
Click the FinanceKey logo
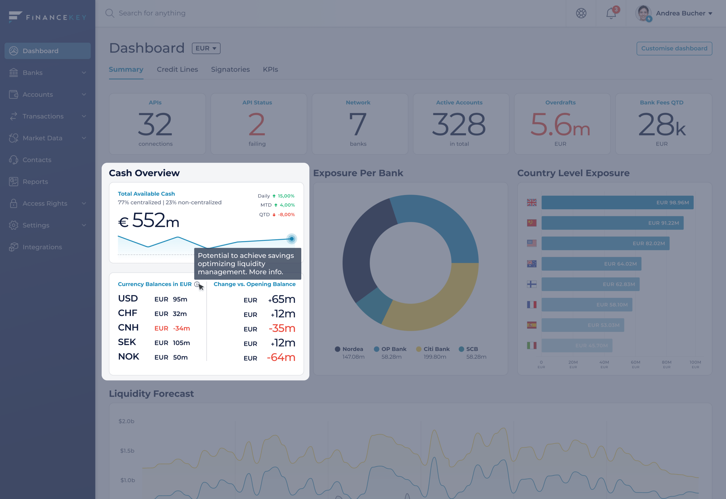point(47,17)
